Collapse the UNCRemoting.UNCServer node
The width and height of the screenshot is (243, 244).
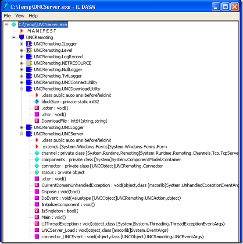(21, 134)
